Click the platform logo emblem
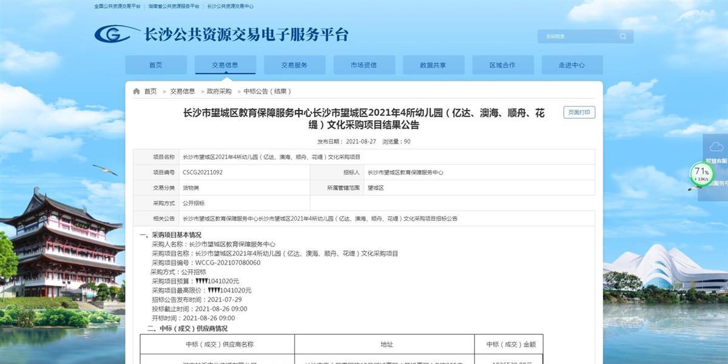Image resolution: width=728 pixels, height=364 pixels. coord(115,34)
